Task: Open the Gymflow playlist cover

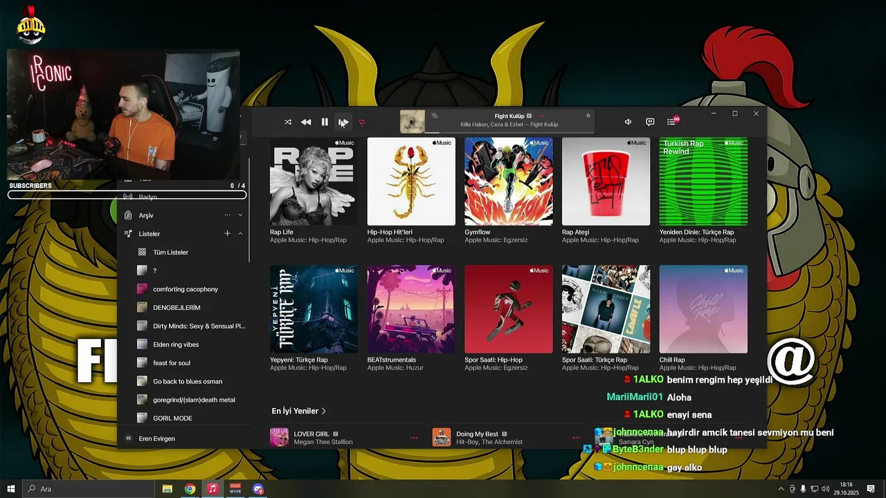Action: [x=509, y=181]
